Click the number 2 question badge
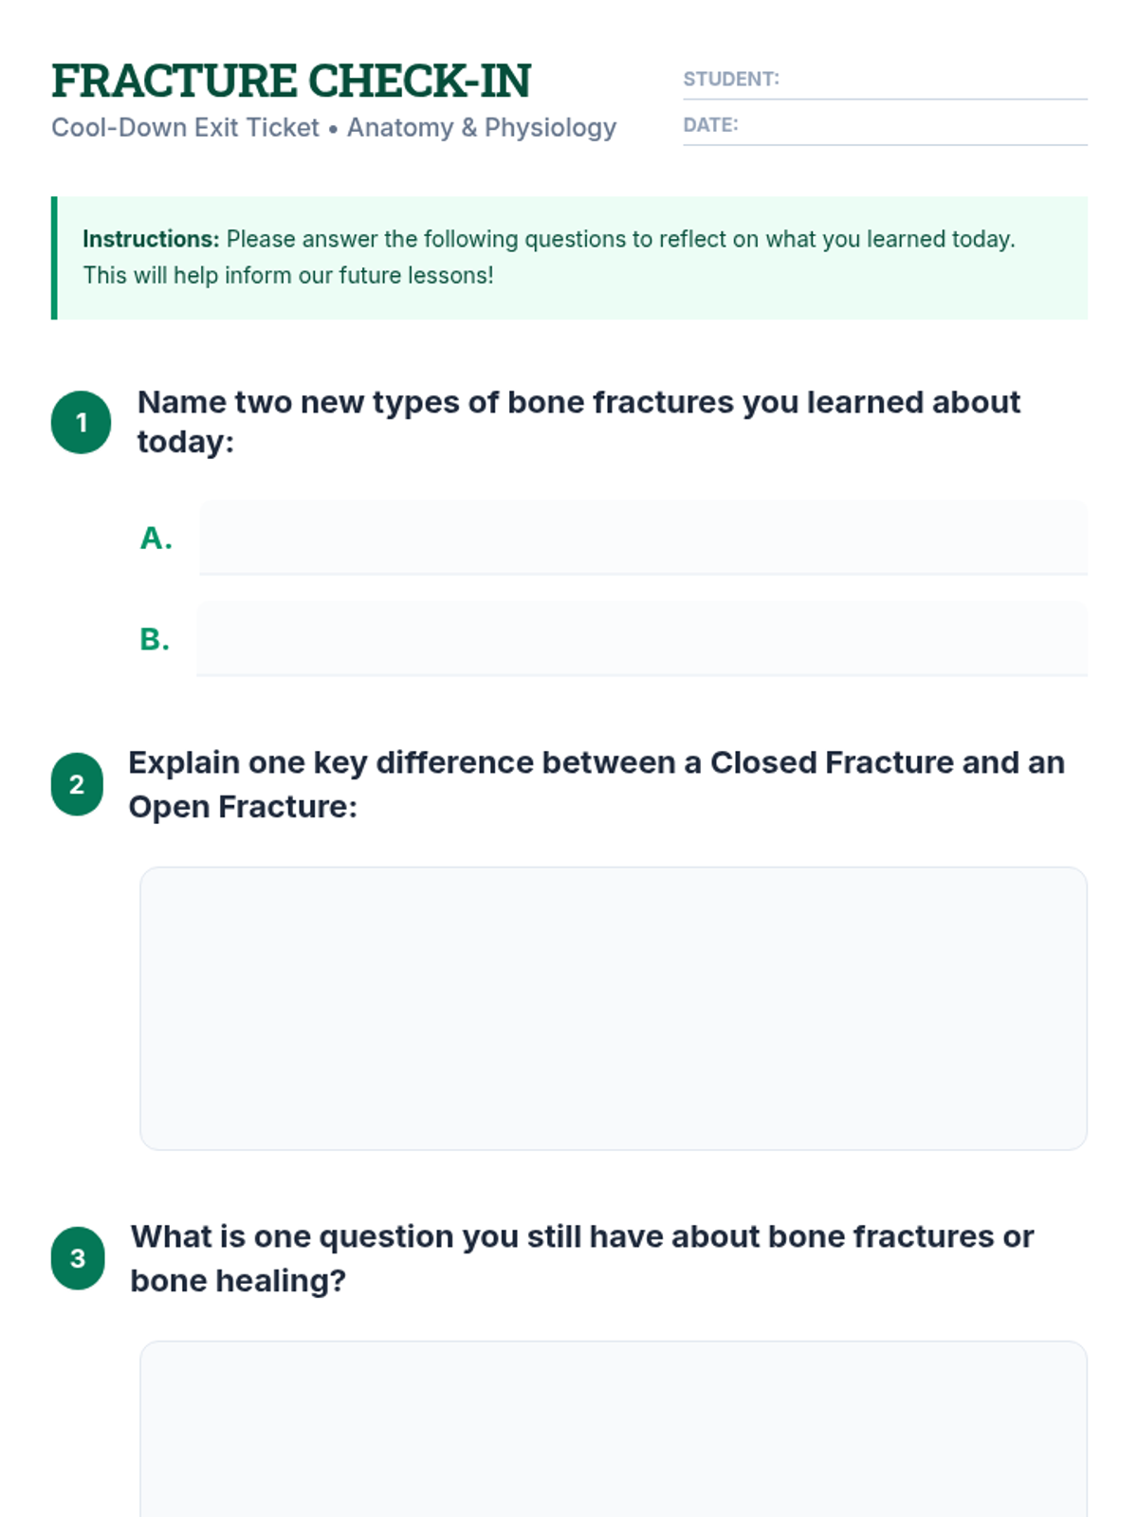 click(x=77, y=784)
